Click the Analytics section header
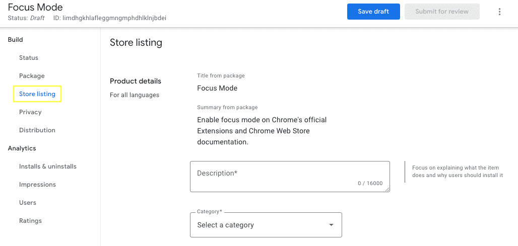The height and width of the screenshot is (246, 518). click(x=22, y=148)
